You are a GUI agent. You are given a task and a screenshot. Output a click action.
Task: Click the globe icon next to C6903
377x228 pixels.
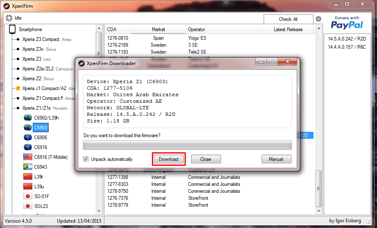point(28,127)
